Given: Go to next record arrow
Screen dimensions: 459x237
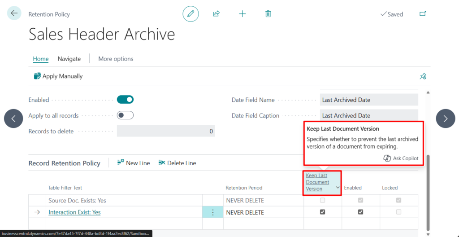Looking at the screenshot, I should point(445,118).
